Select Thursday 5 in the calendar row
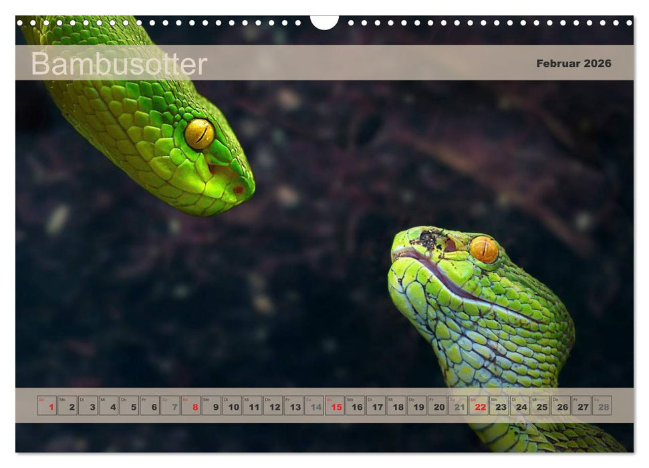Viewport: 649px width, 468px height. click(129, 406)
